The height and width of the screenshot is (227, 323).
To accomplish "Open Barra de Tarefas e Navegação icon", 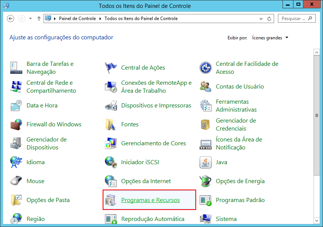I will [x=16, y=68].
